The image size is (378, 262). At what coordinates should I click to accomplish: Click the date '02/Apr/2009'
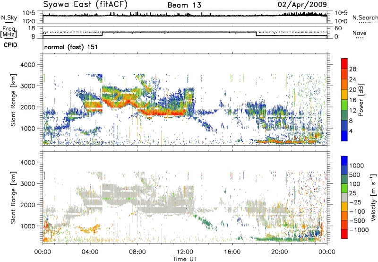(302, 5)
